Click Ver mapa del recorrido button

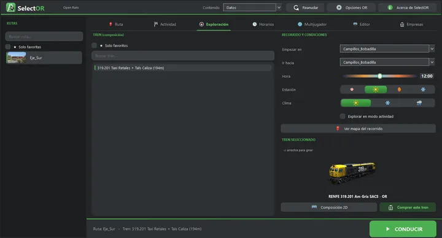click(x=358, y=128)
